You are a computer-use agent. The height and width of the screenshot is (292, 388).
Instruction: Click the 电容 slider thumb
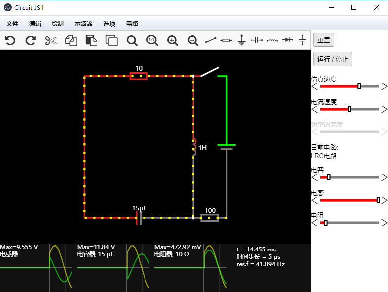pyautogui.click(x=329, y=177)
